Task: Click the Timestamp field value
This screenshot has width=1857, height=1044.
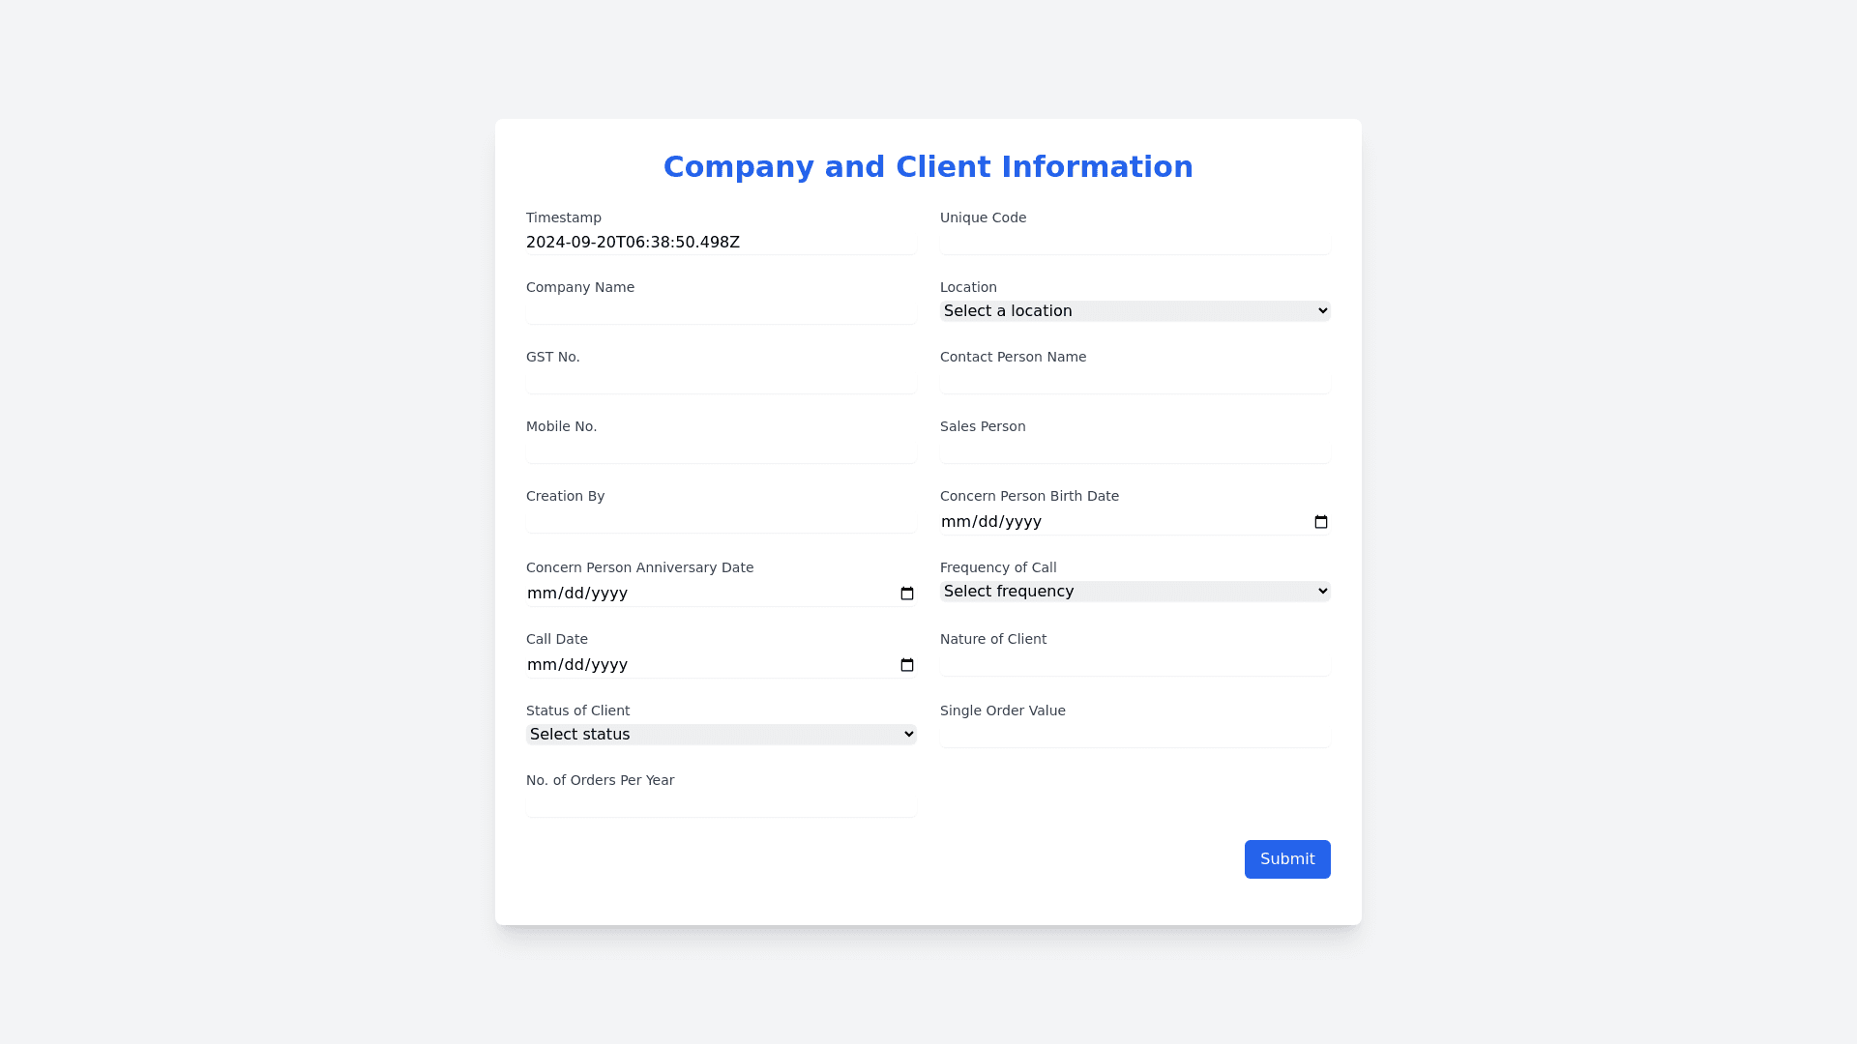Action: (633, 243)
